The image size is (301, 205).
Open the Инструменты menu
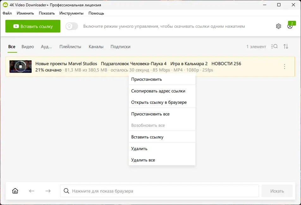[x=71, y=13]
